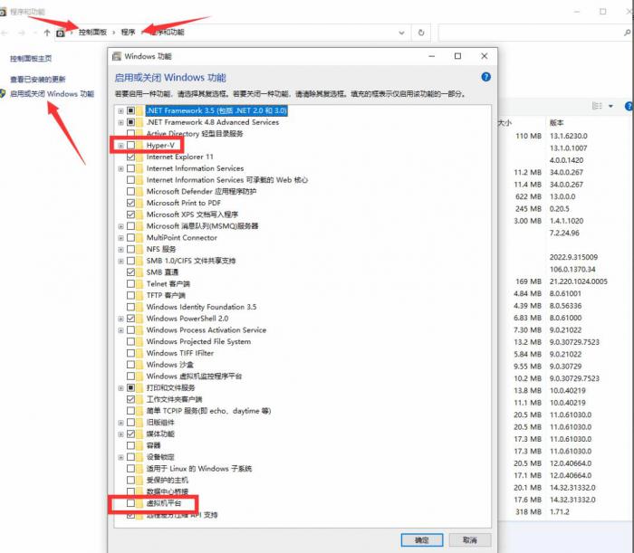Screen dimensions: 634x553
Task: Click the shield icon beside 启用或关闭 Windows 功能
Action: tap(4, 94)
